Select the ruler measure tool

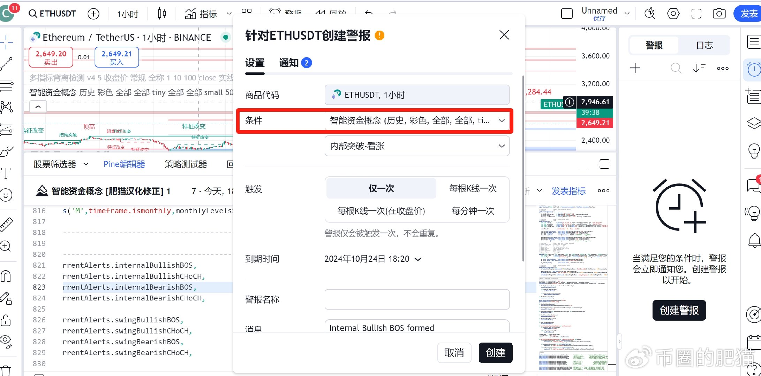(x=6, y=225)
